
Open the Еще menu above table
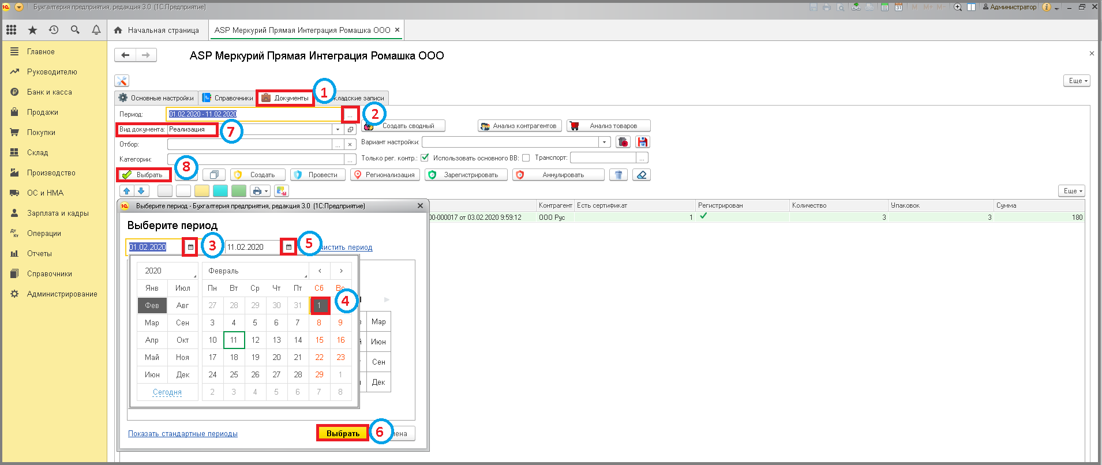tap(1071, 191)
